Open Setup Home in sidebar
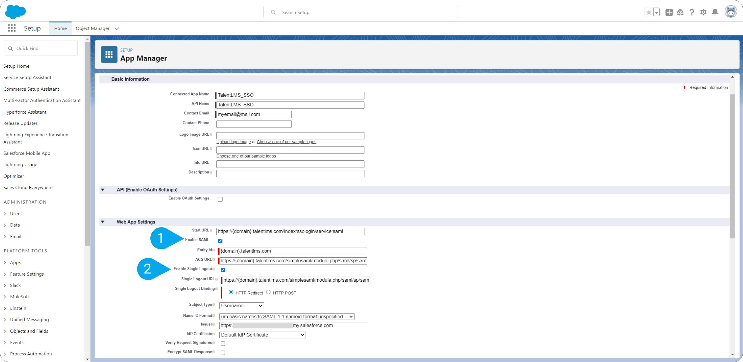This screenshot has height=362, width=743. tap(16, 66)
